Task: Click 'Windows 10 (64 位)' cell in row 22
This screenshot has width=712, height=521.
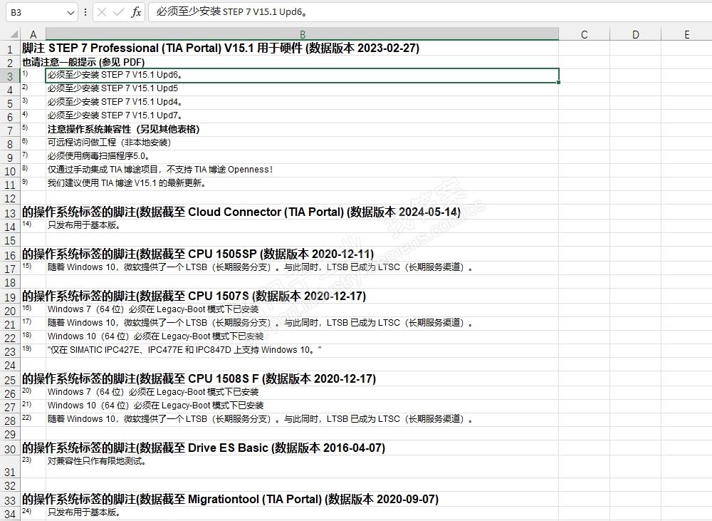Action: pos(302,337)
